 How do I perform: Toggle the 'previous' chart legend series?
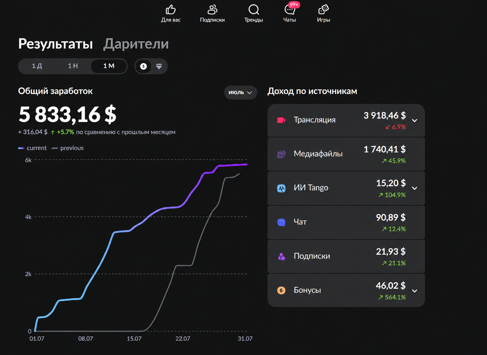tap(68, 148)
